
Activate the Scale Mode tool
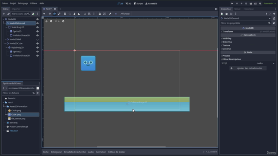tap(59, 14)
